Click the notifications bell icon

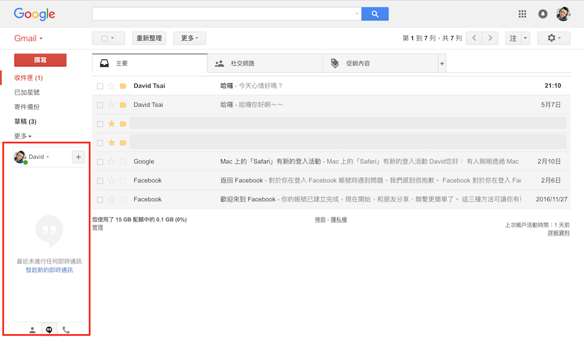543,14
